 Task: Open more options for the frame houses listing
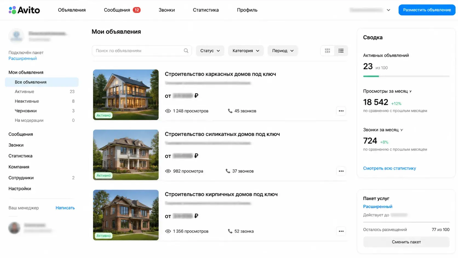[341, 111]
